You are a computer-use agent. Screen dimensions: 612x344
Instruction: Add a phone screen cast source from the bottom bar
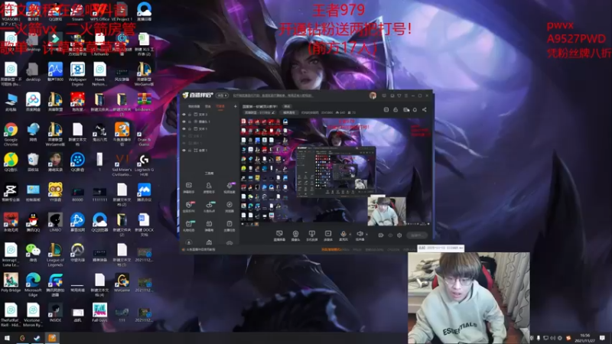[312, 235]
